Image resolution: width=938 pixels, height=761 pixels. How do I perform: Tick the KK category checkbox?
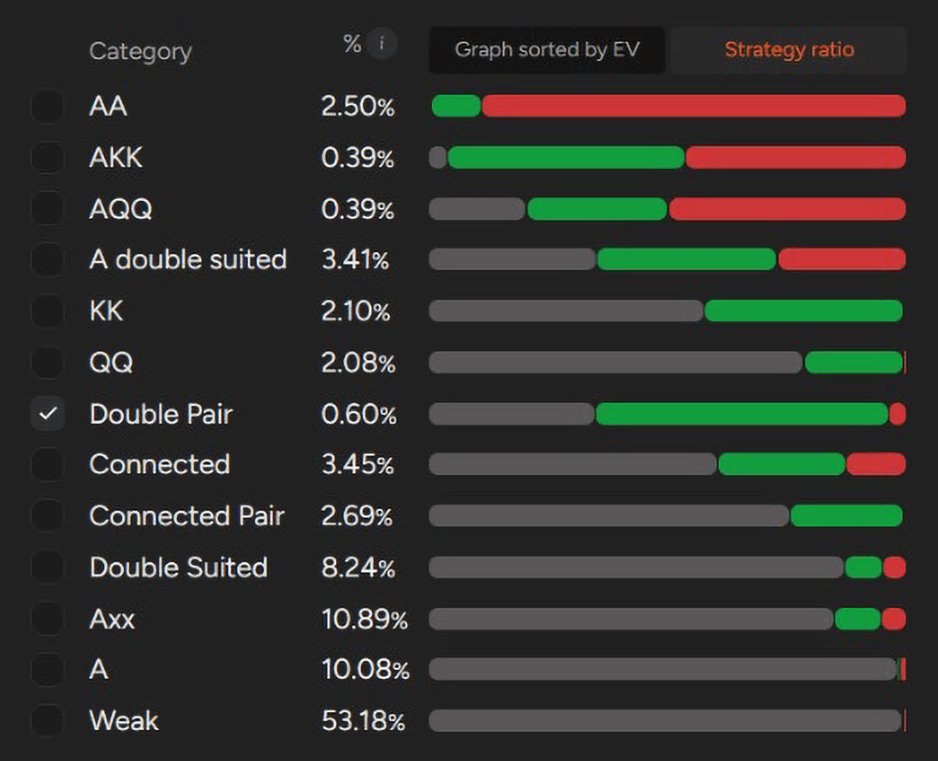coord(47,311)
